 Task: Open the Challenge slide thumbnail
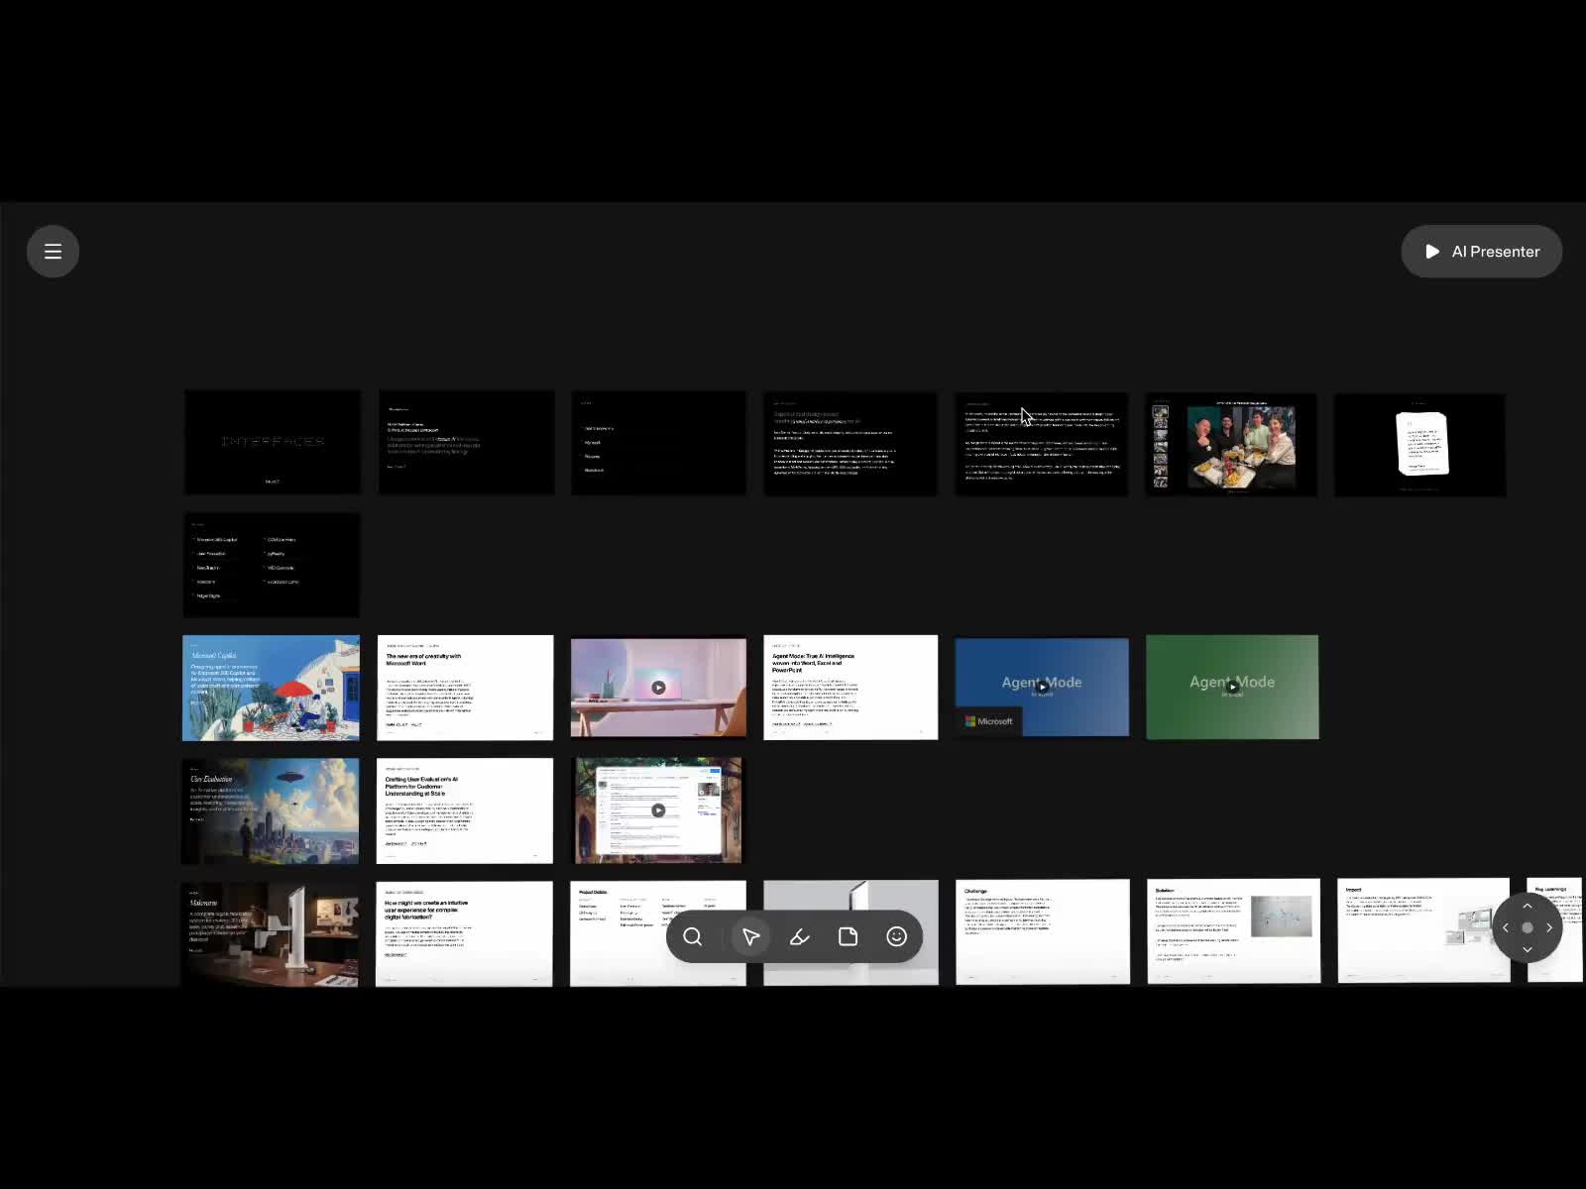(1042, 931)
